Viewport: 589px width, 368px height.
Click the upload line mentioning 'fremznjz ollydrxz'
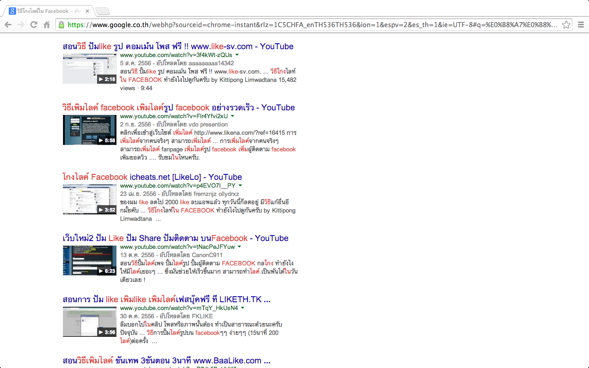179,194
